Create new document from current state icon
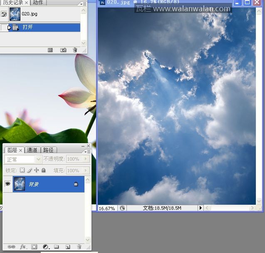 [x=50, y=50]
